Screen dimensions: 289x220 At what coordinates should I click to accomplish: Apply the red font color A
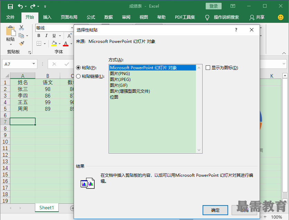[66, 44]
